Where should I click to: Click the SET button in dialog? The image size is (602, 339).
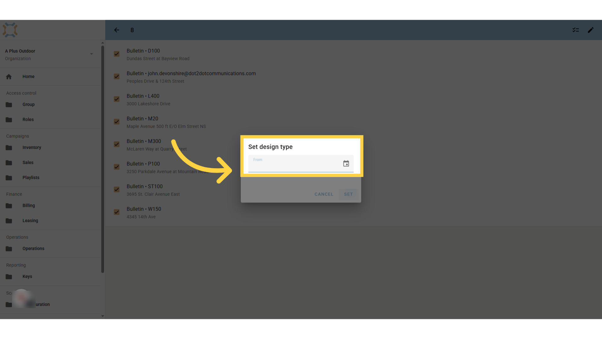348,194
